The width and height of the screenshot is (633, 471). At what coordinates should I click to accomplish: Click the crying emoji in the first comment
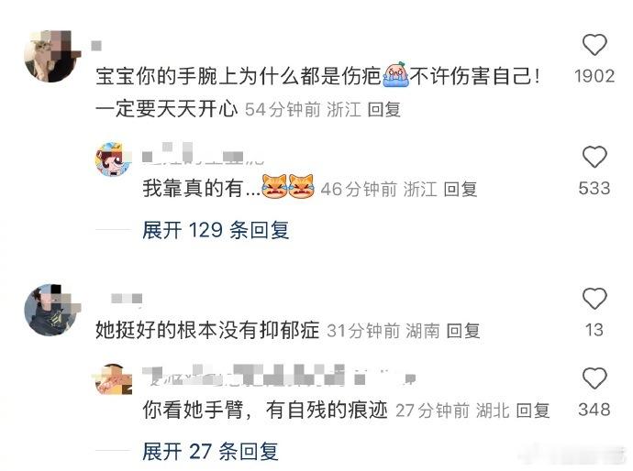click(x=395, y=74)
